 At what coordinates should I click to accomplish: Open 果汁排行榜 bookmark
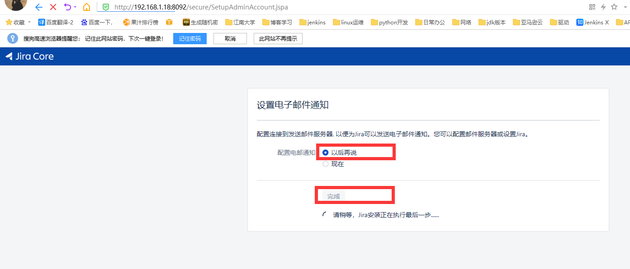click(141, 22)
